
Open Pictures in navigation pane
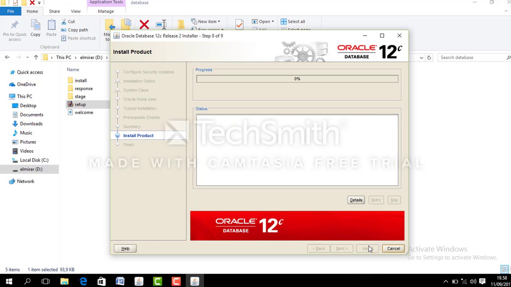tap(28, 142)
